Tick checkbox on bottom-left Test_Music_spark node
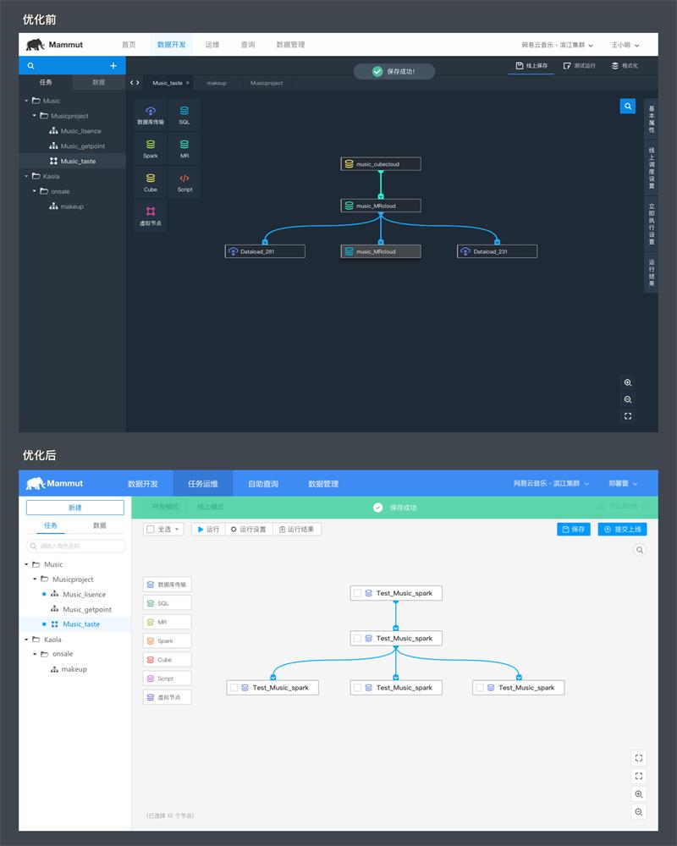Viewport: 677px width, 846px height. (x=234, y=687)
